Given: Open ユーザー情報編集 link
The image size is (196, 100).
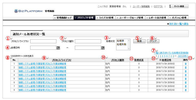Looking at the screenshot, I should (x=141, y=6).
